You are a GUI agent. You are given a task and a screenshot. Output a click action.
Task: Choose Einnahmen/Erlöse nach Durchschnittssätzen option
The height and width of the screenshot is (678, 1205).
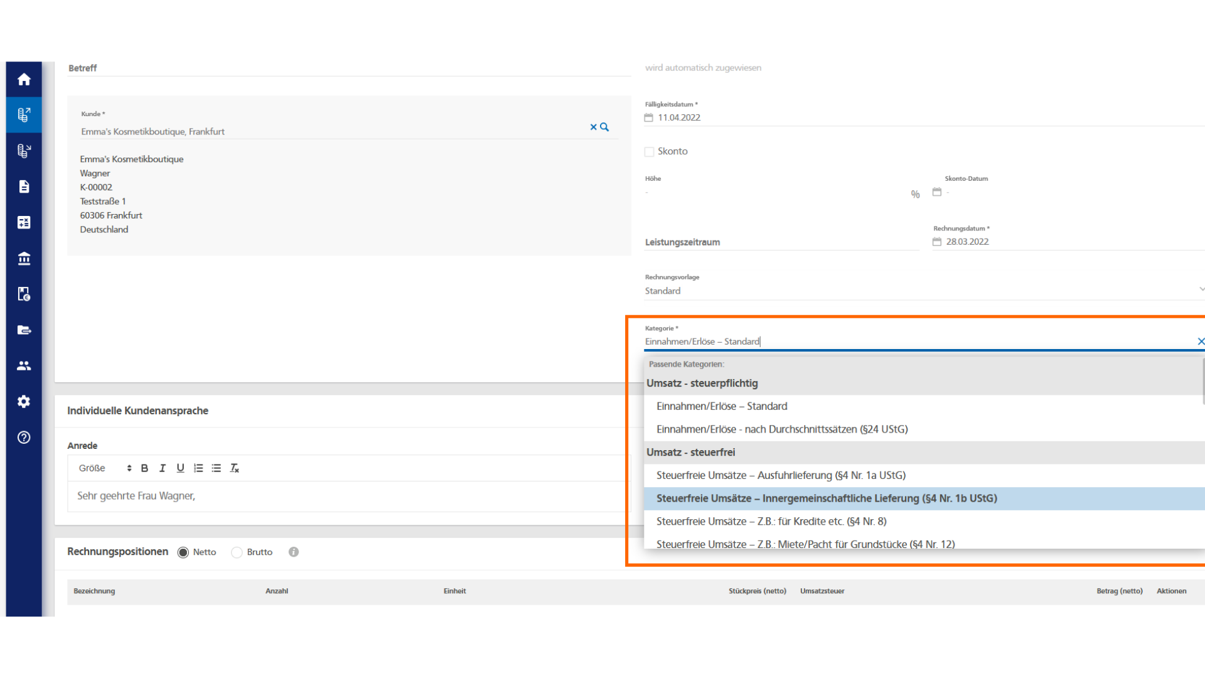click(x=924, y=429)
